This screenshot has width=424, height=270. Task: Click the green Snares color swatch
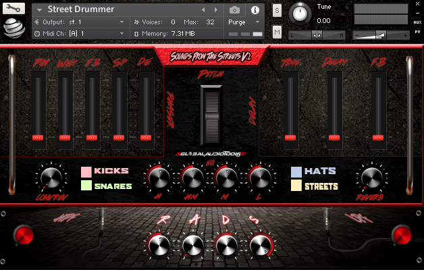tap(86, 186)
